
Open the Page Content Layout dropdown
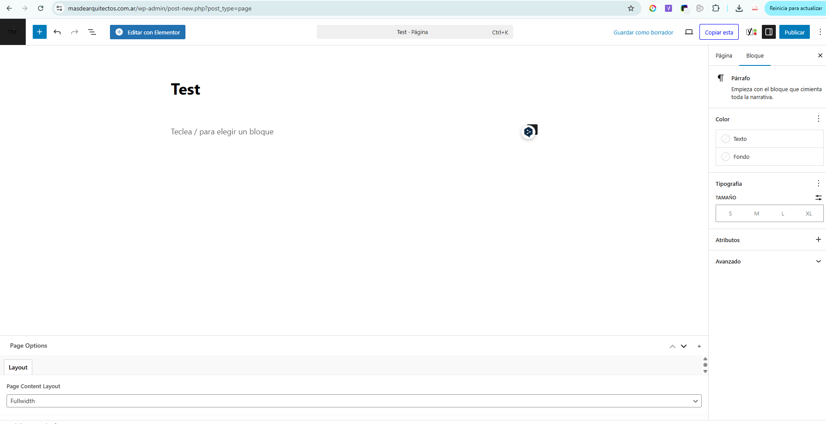pyautogui.click(x=353, y=401)
